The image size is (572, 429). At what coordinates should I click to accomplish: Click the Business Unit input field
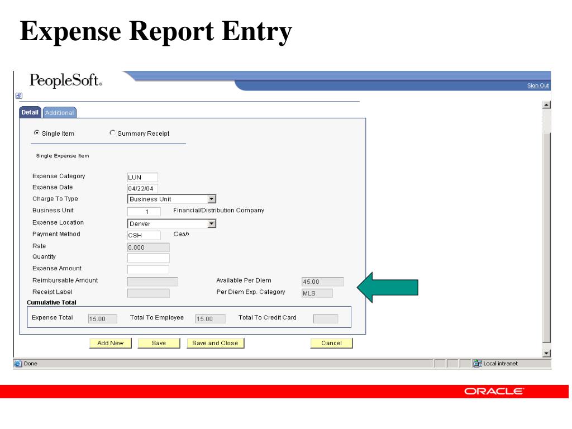pyautogui.click(x=144, y=212)
